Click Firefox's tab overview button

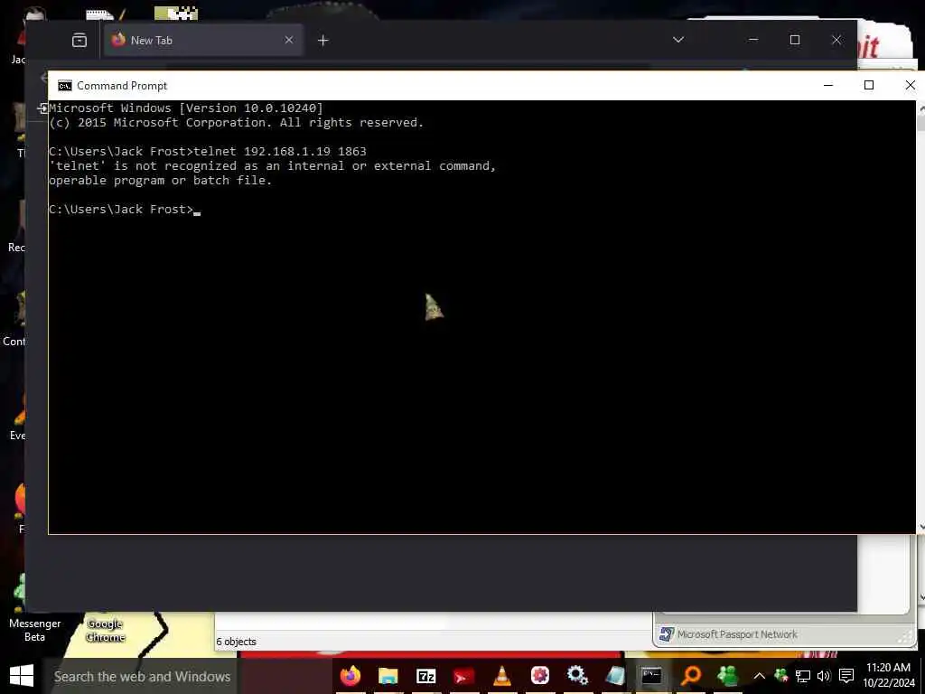point(79,40)
